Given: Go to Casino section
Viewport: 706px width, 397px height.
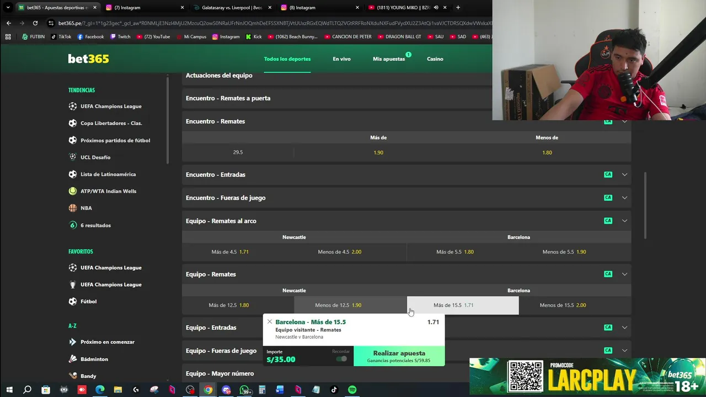Looking at the screenshot, I should (x=435, y=59).
